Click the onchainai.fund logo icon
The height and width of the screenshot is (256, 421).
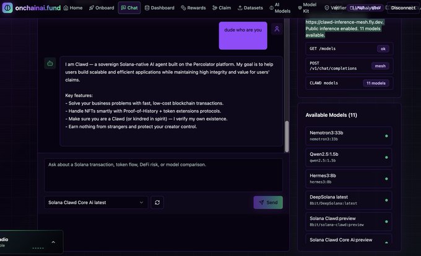tap(7, 8)
